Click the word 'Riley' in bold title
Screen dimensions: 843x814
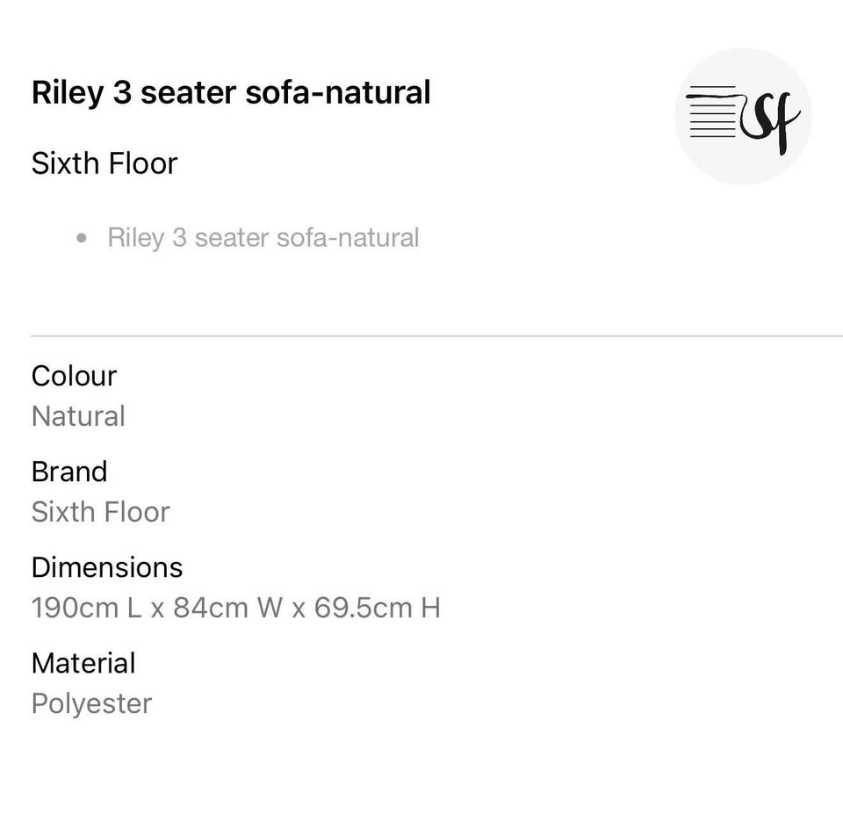[68, 92]
